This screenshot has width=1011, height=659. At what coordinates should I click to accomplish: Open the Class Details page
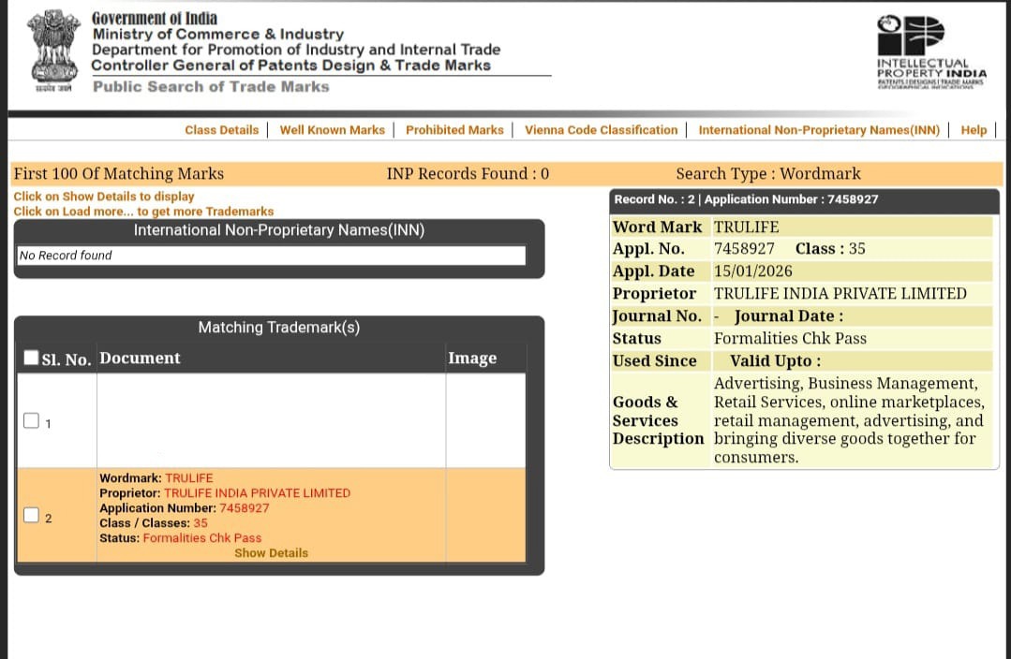[x=221, y=130]
